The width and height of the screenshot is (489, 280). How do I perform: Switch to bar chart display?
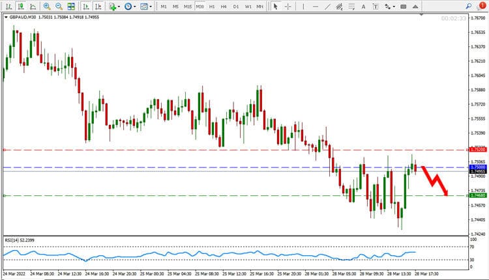pos(9,7)
